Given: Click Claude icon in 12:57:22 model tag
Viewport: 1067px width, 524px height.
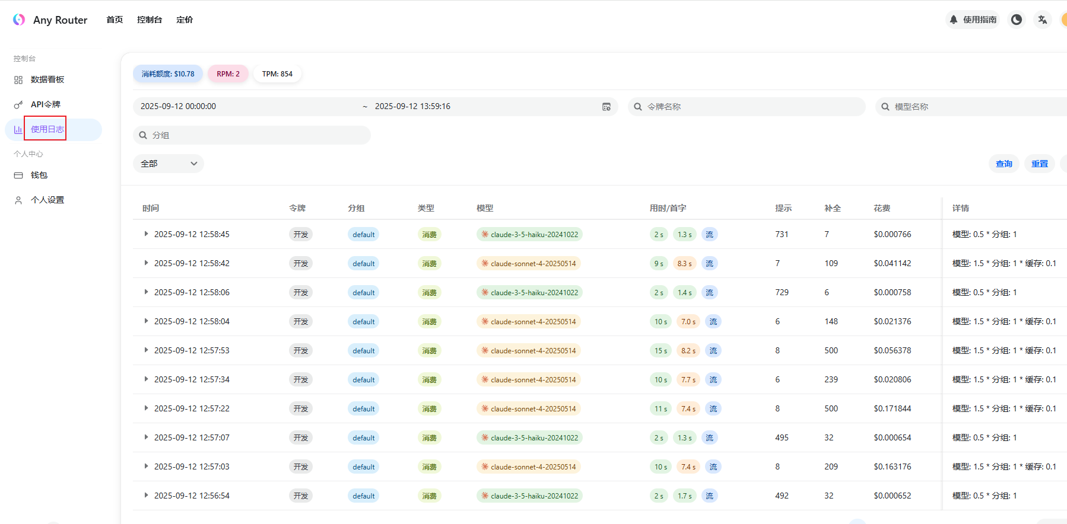Looking at the screenshot, I should 485,408.
